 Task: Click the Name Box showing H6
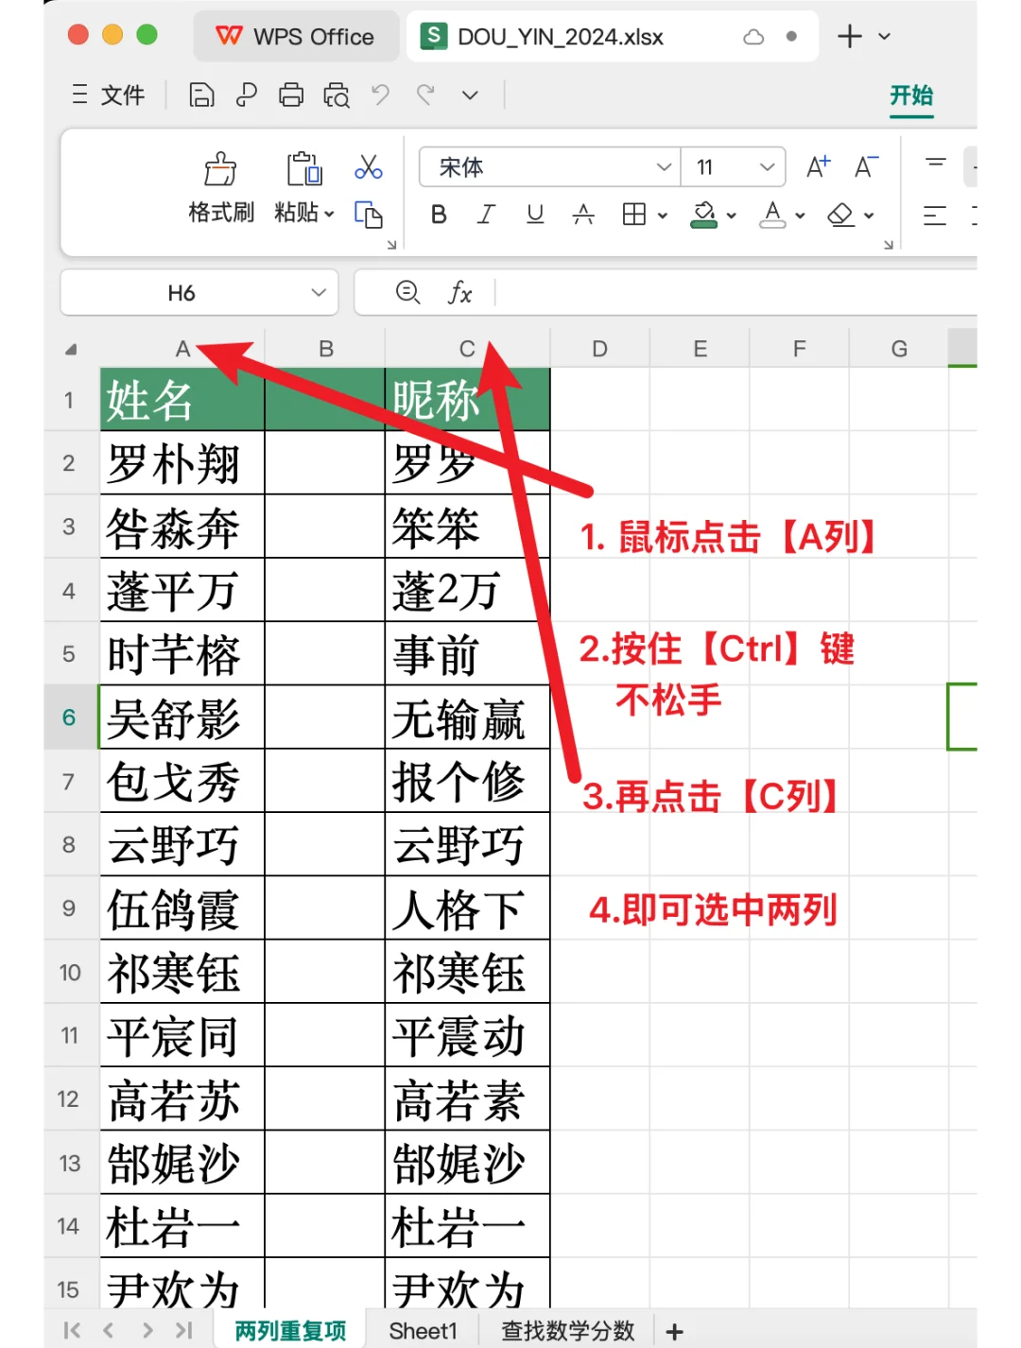(182, 293)
